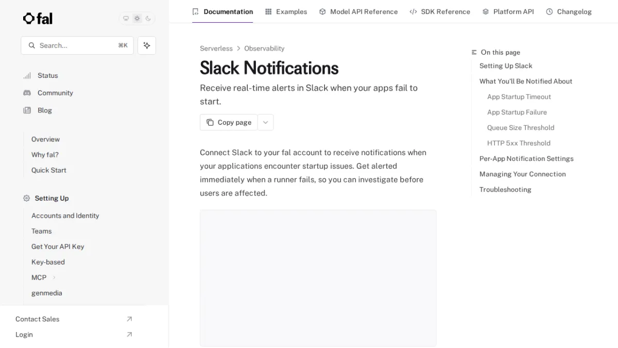Open the Key-based page
Screen dimensions: 618x348
point(48,262)
